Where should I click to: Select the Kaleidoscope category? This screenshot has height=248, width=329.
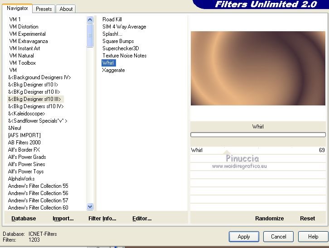26,114
